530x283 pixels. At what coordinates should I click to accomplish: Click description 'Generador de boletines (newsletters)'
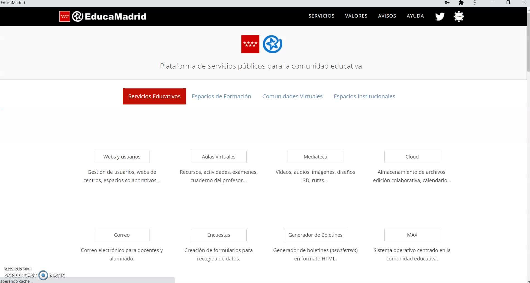(315, 254)
